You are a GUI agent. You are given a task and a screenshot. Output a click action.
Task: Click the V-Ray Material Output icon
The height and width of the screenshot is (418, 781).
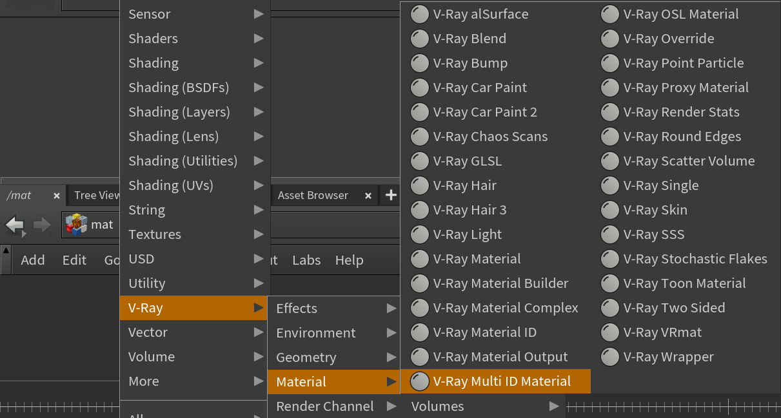[420, 357]
